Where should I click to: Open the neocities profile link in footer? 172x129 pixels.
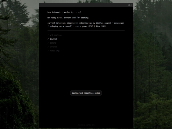pyautogui.click(x=86, y=125)
